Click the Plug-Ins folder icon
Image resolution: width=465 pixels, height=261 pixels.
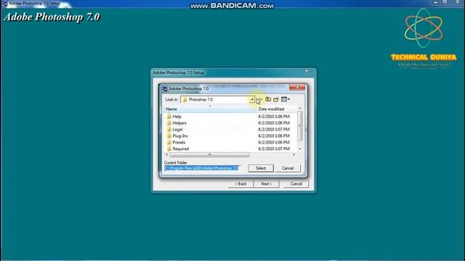point(169,136)
